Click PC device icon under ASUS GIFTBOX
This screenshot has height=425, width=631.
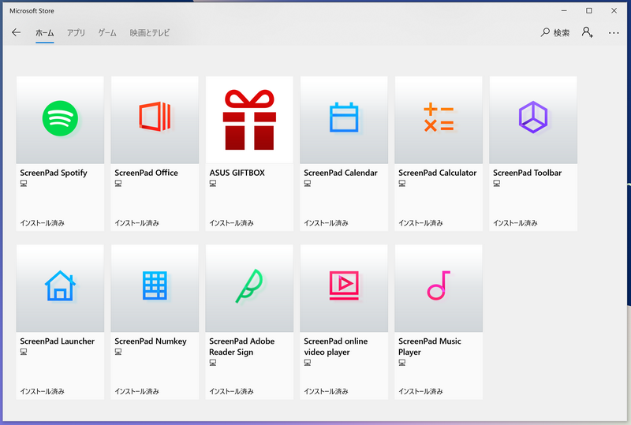213,184
